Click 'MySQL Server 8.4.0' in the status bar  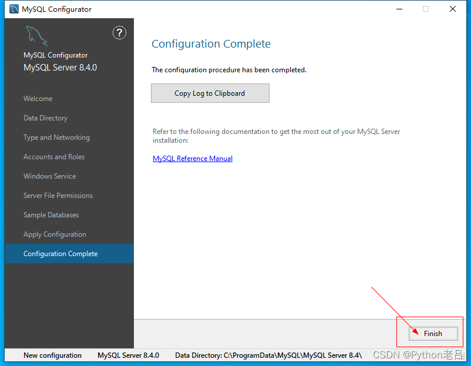click(x=128, y=355)
